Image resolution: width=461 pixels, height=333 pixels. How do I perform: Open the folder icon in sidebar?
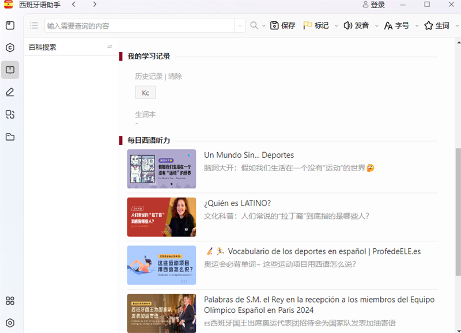(x=10, y=137)
